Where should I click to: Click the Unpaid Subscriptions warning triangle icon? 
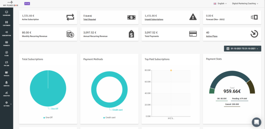pyautogui.click(x=193, y=17)
